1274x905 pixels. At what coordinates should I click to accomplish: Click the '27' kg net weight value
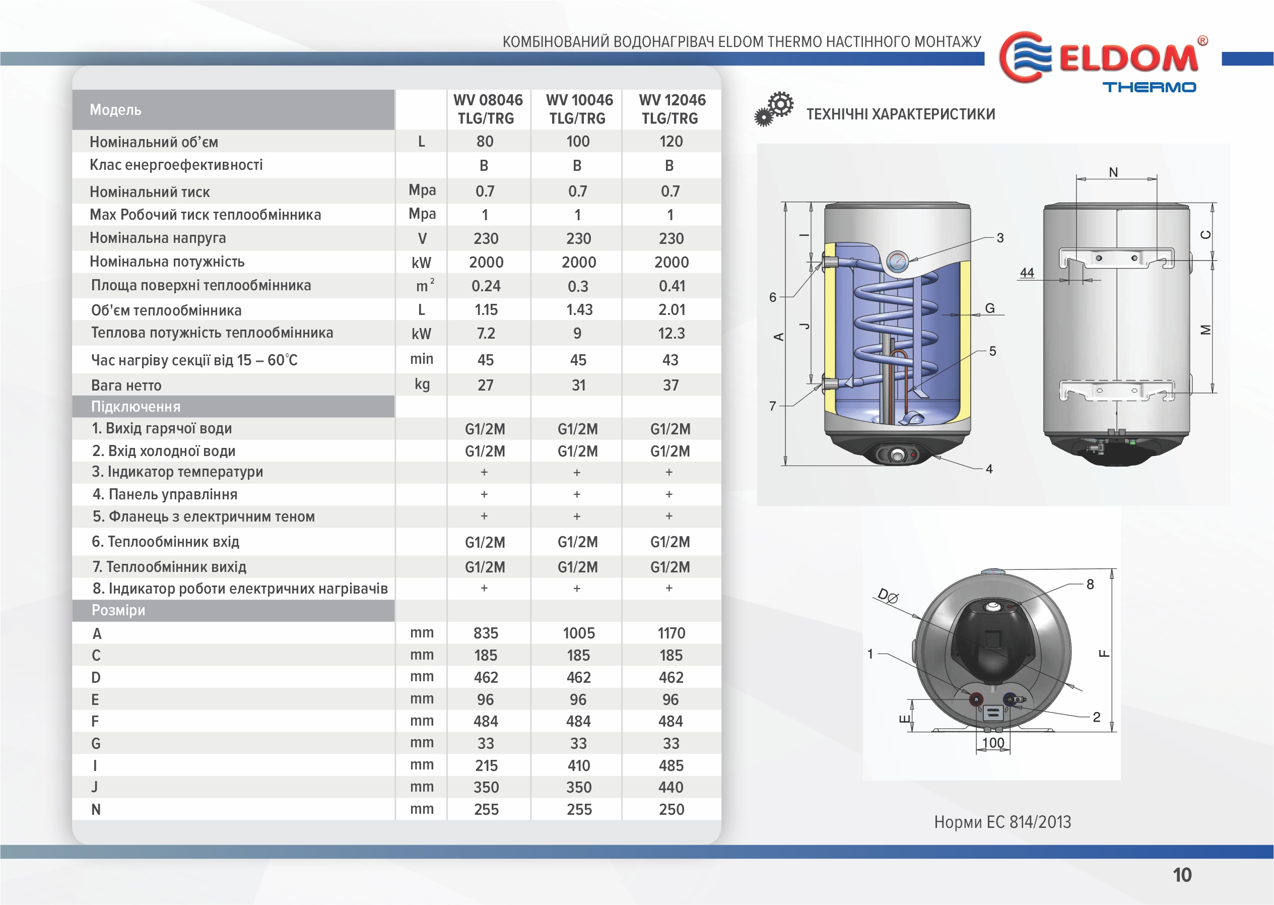click(485, 385)
